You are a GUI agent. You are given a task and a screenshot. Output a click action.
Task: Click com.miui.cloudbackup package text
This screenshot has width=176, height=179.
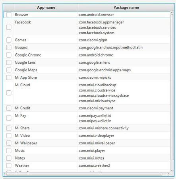[x=97, y=85]
